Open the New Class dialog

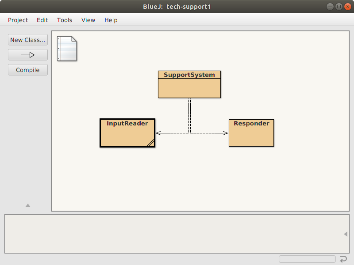[x=27, y=40]
